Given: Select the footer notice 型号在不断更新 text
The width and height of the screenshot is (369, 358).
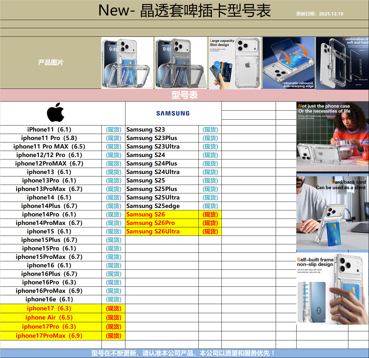Looking at the screenshot, I should [183, 353].
